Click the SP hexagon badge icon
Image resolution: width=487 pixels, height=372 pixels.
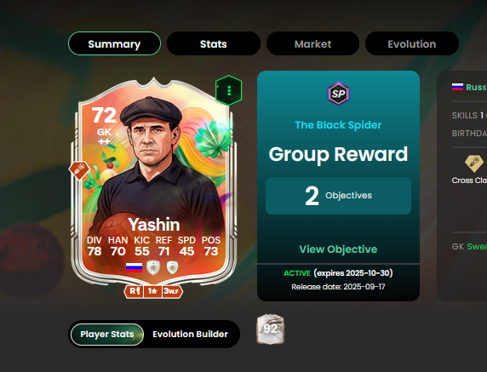point(338,94)
